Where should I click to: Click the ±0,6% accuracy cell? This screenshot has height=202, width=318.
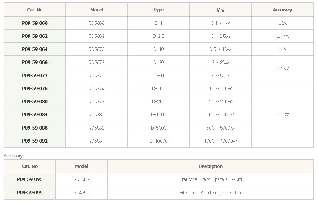[x=283, y=115]
